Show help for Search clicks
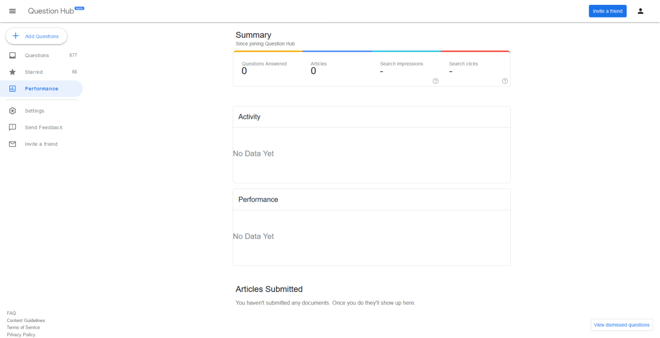Viewport: 660px width, 338px height. click(x=505, y=81)
